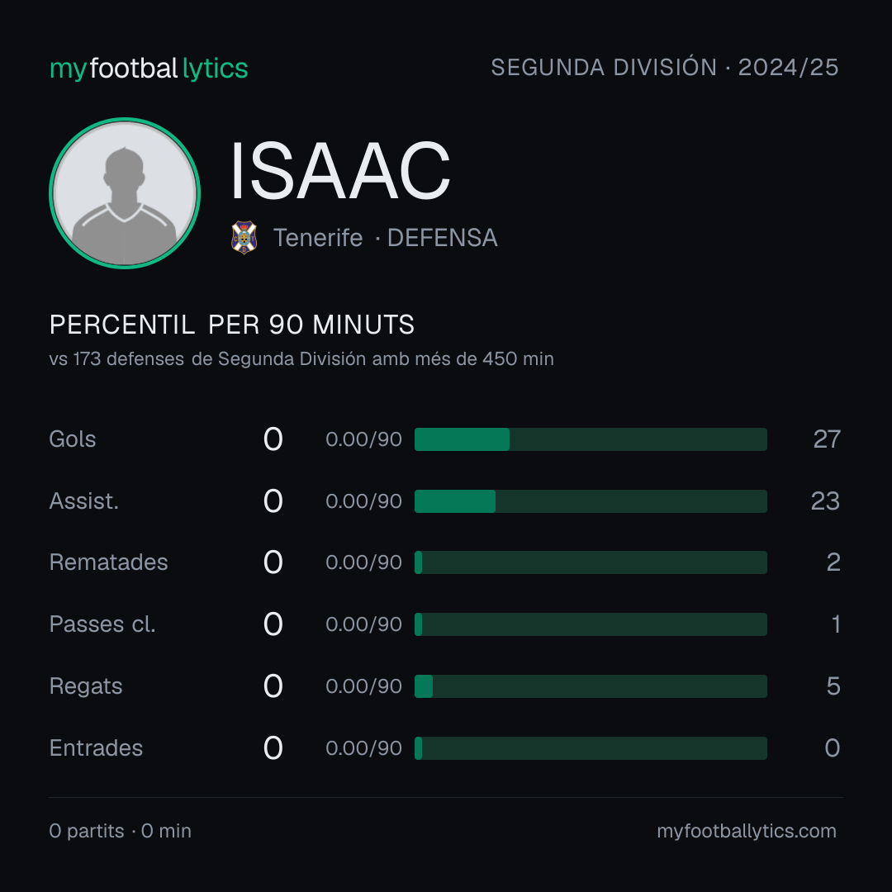Click the percentile value 23
The image size is (892, 892).
(x=825, y=501)
